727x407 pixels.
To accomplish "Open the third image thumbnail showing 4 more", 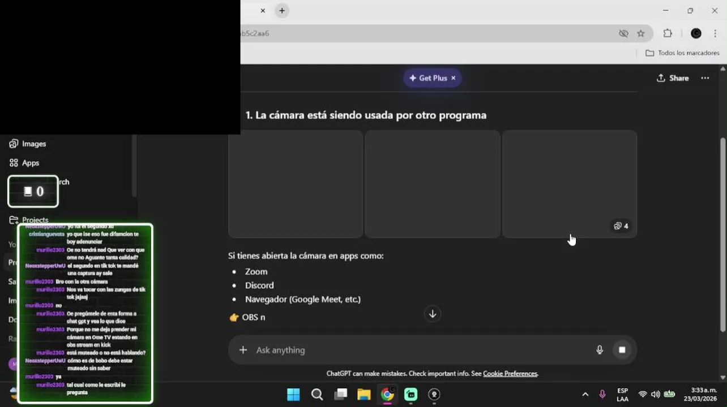I will coord(570,184).
